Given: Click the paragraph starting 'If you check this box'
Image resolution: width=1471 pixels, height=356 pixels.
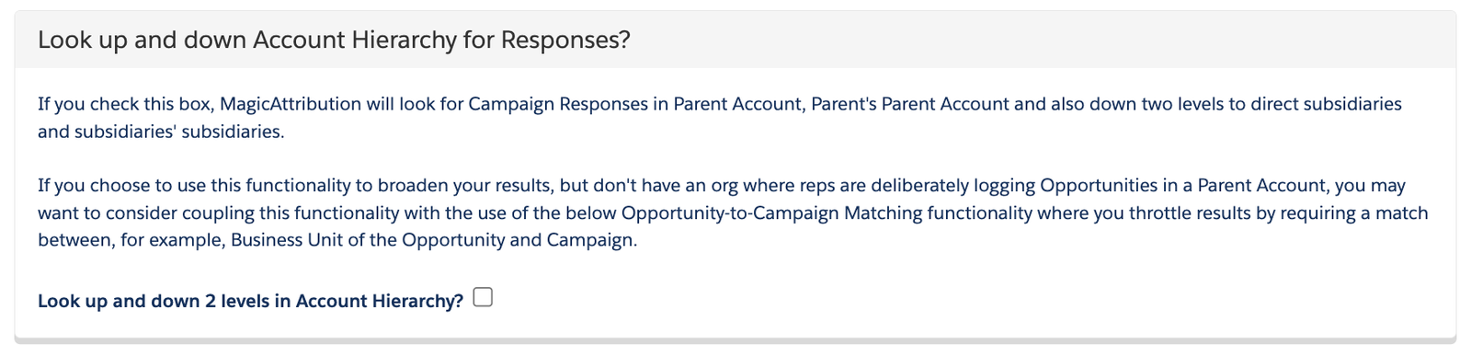Looking at the screenshot, I should 720,118.
